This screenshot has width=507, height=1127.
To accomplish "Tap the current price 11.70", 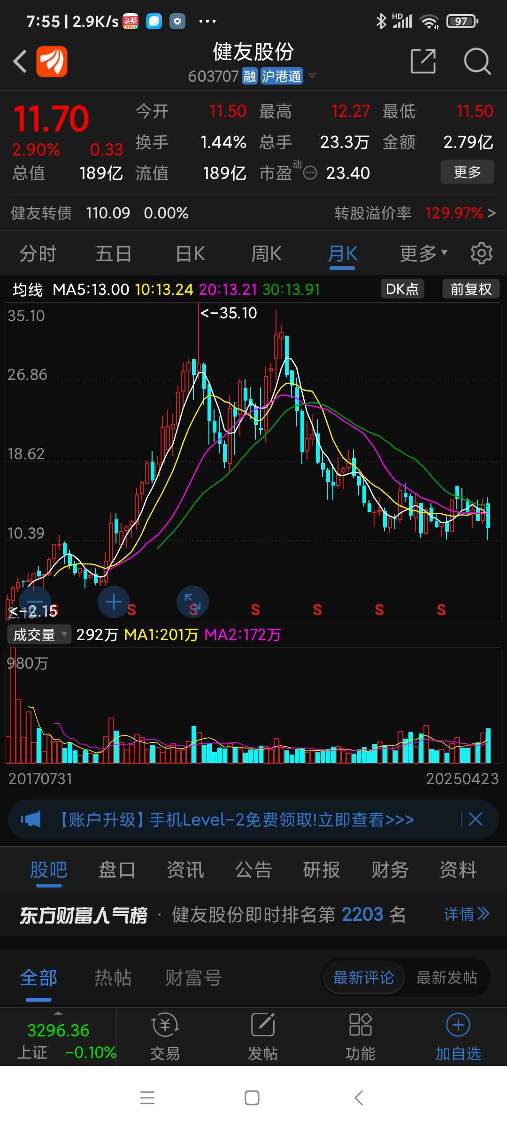I will 51,118.
